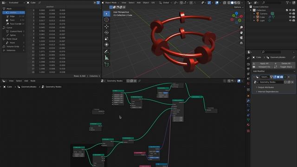
Task: Hide Camera in viewport via eye icon
Action: tap(290, 13)
